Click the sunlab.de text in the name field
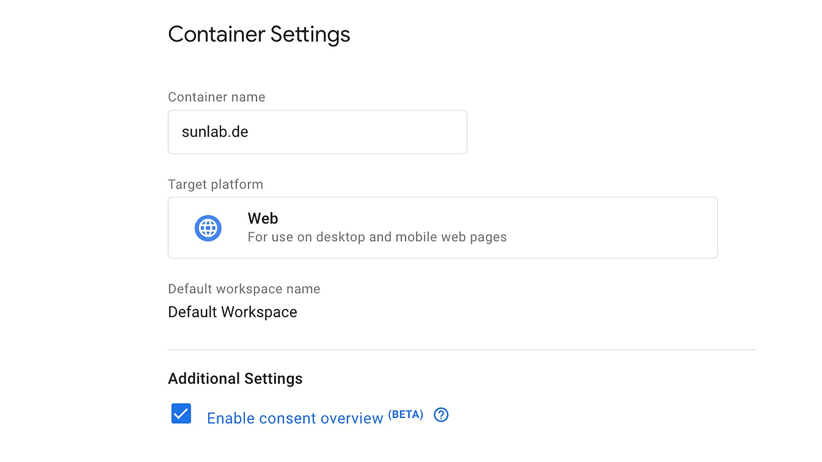The image size is (822, 462). pos(215,132)
